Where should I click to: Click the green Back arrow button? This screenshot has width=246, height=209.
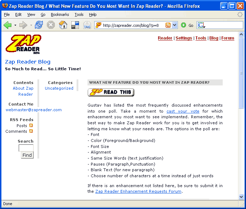[7, 25]
